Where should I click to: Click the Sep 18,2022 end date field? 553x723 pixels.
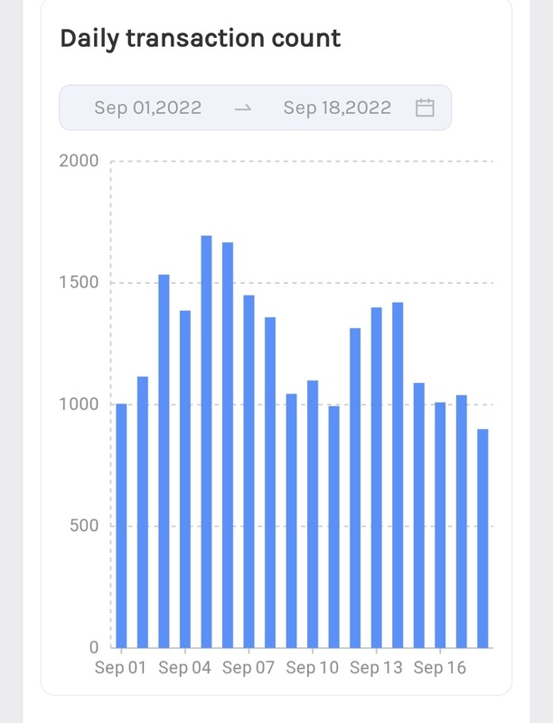(337, 108)
